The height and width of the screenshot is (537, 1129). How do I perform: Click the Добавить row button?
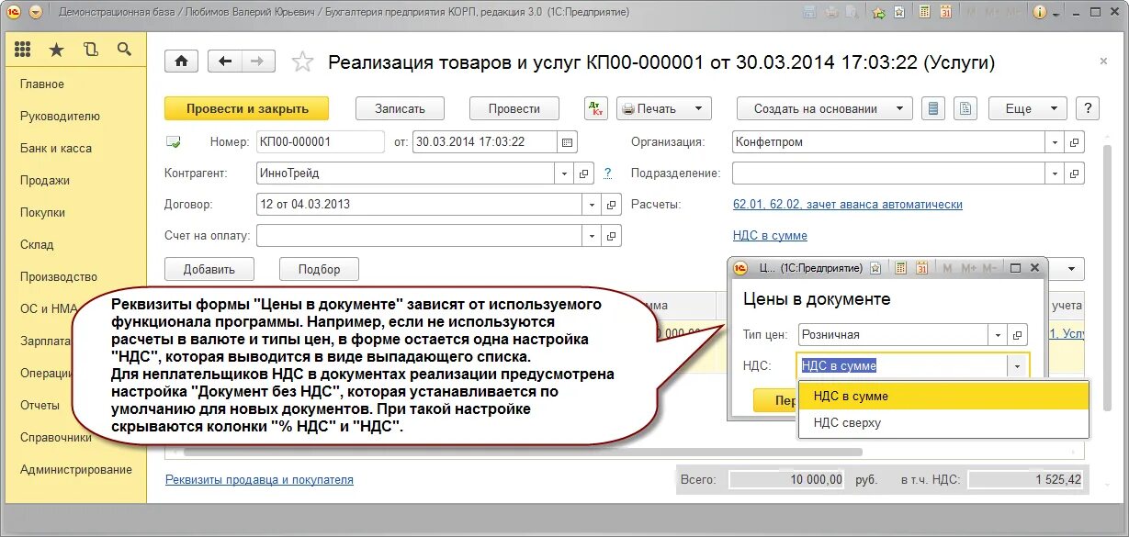(x=209, y=269)
